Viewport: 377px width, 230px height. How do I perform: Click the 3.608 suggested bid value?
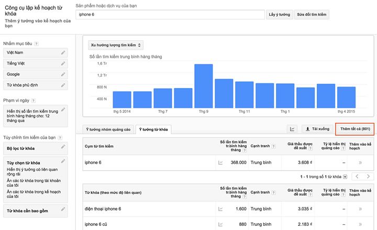click(305, 162)
